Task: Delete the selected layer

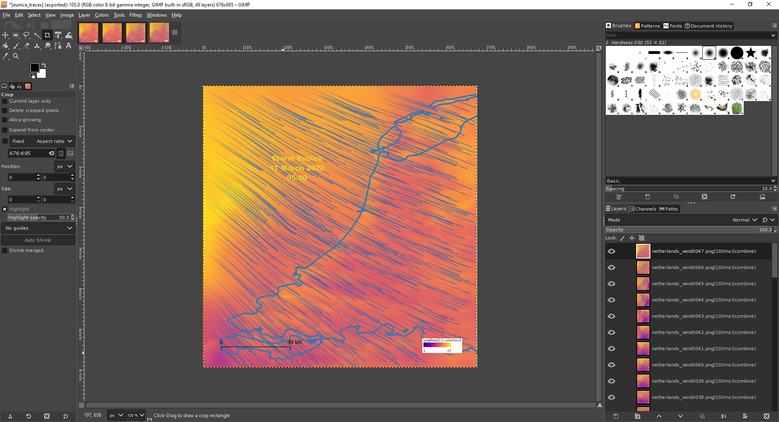Action: [x=766, y=416]
